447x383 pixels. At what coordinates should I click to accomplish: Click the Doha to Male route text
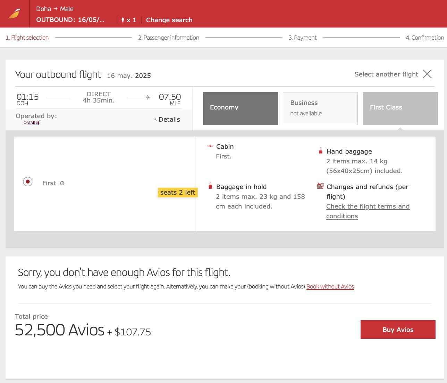point(55,9)
